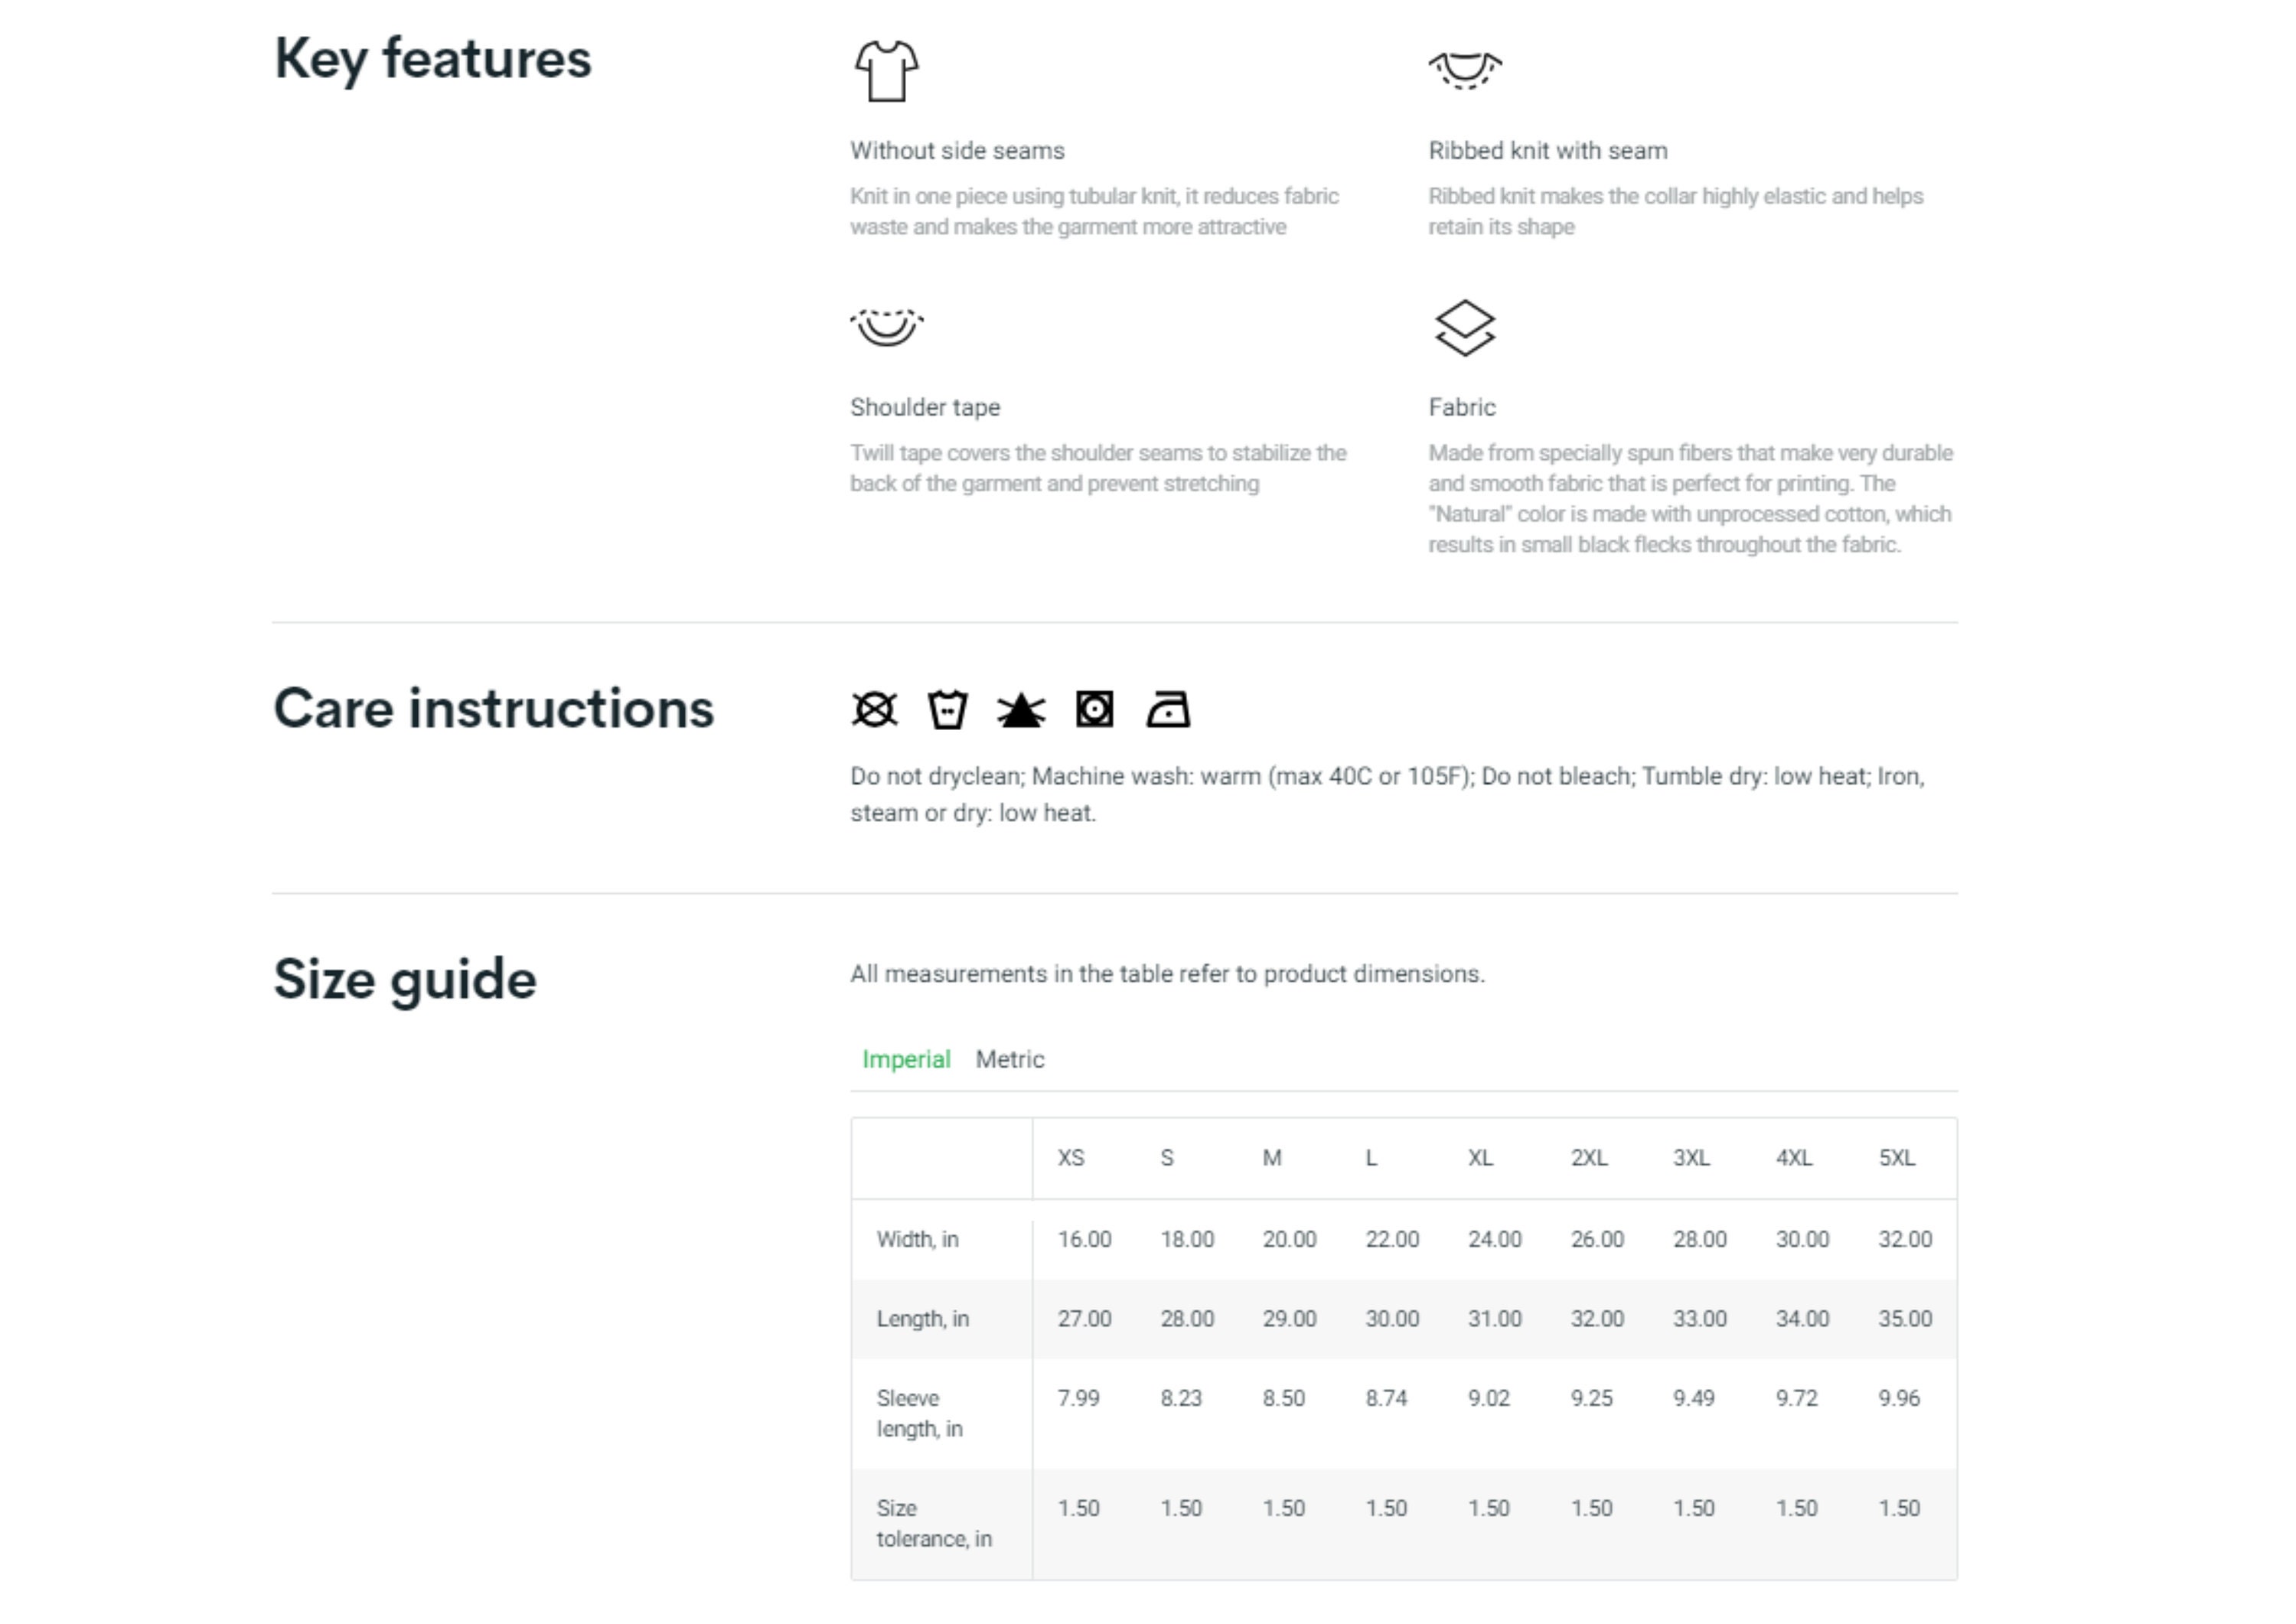2296x1624 pixels.
Task: Click the do not dryclean symbol
Action: [x=875, y=710]
